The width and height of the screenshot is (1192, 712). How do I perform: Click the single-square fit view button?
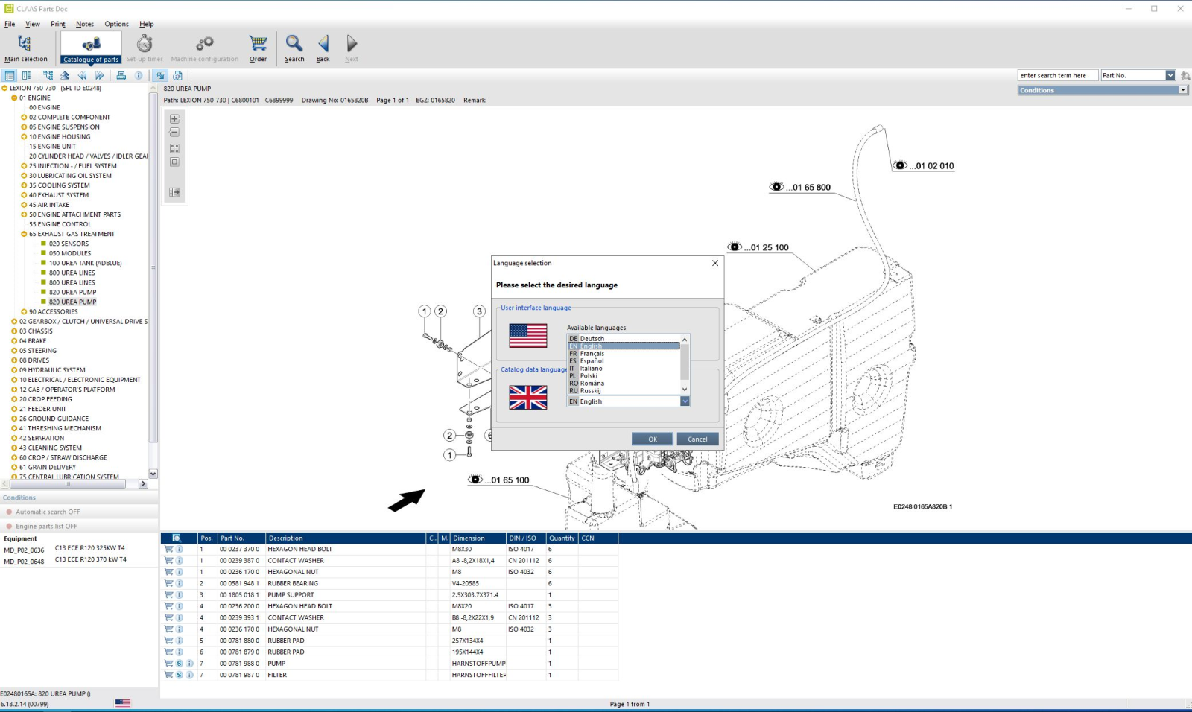pos(174,162)
